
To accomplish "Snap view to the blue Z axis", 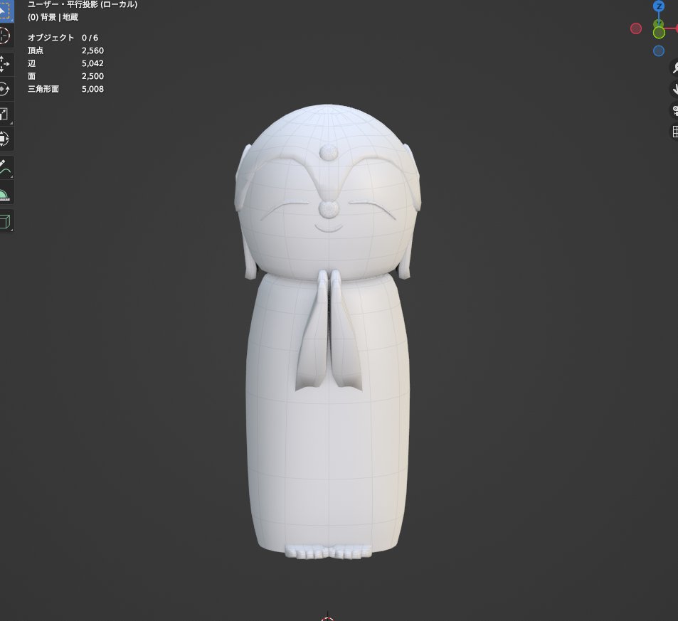I will tap(659, 6).
